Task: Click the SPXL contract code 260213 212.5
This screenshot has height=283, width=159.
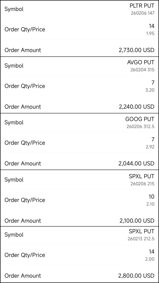Action: coord(141,239)
